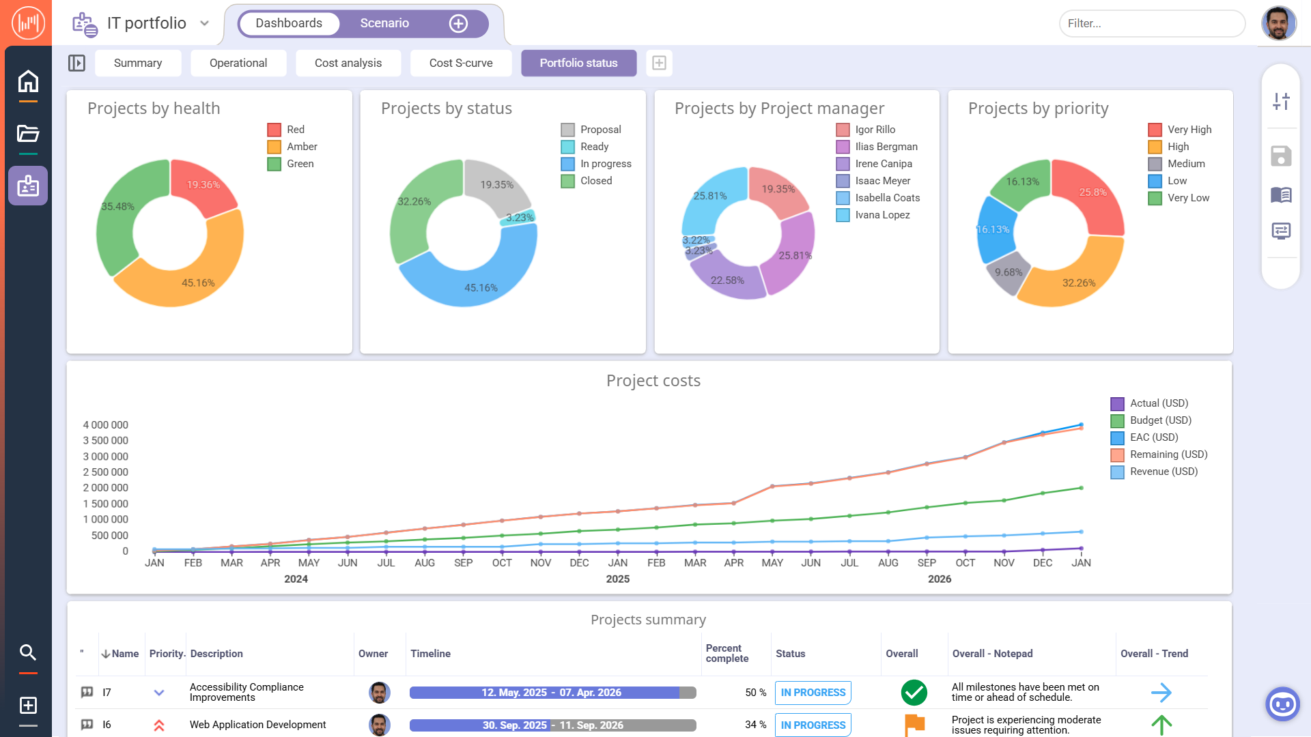Viewport: 1311px width, 737px height.
Task: Open the chatbot assistant icon
Action: click(x=1282, y=704)
